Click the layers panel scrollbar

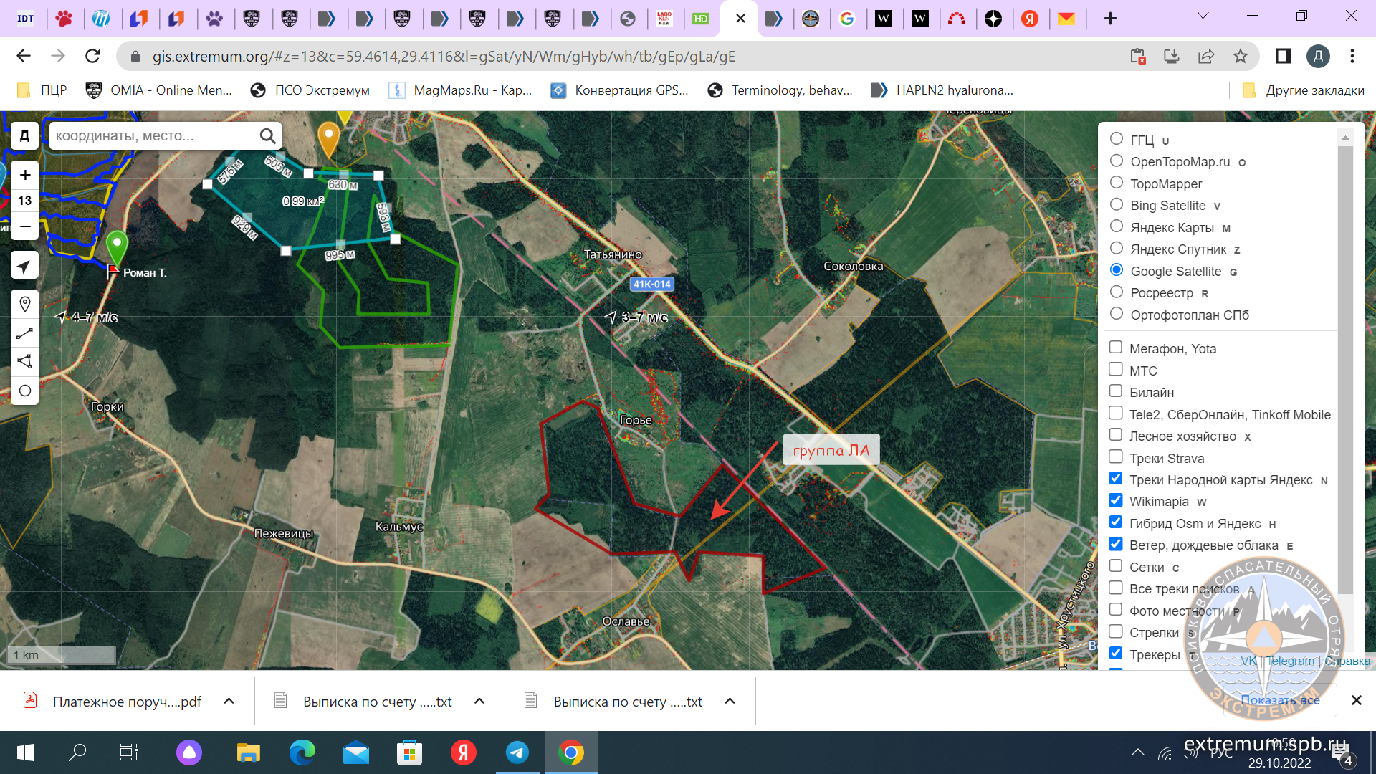pyautogui.click(x=1345, y=358)
